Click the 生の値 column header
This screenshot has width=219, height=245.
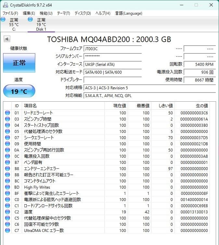[x=192, y=106]
